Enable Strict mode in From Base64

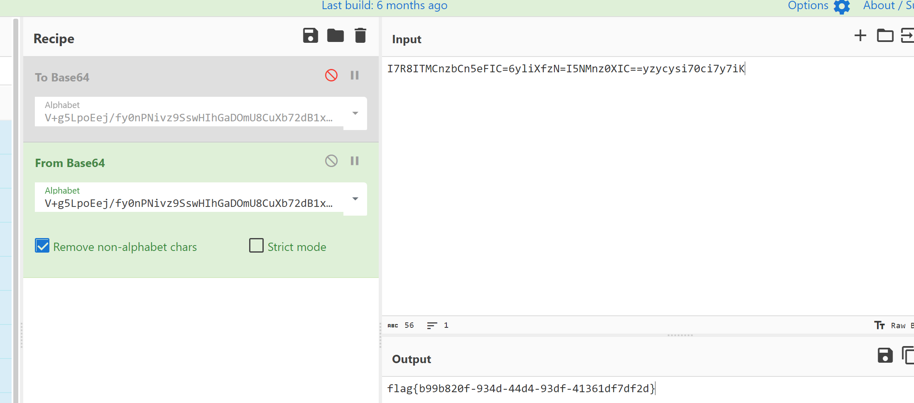tap(256, 246)
